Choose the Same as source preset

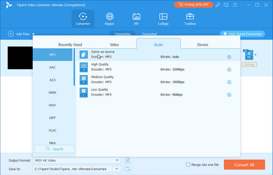pyautogui.click(x=158, y=55)
